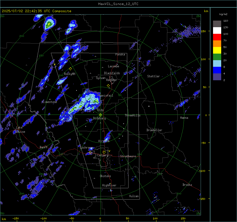This screenshot has width=237, height=222.
Task: Click the Banff town label
Action: 43,147
